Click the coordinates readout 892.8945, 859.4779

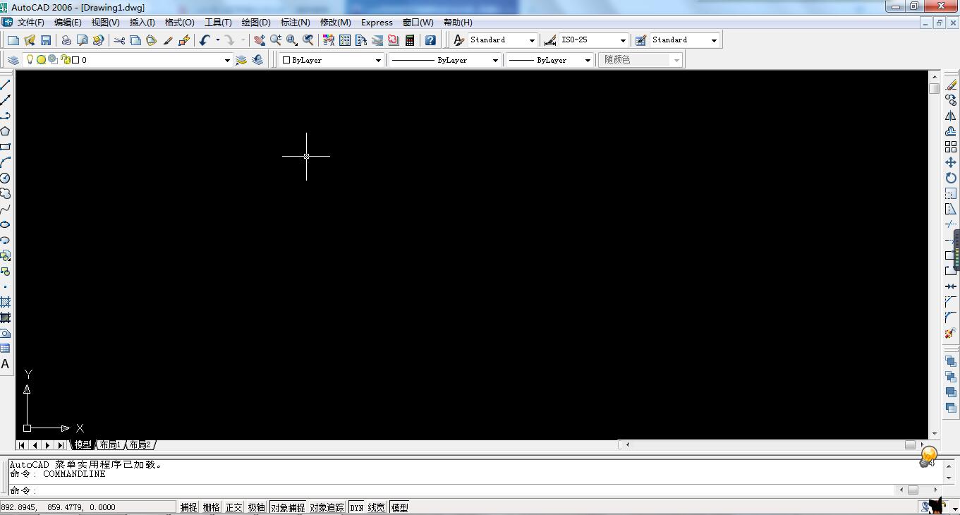pos(87,507)
